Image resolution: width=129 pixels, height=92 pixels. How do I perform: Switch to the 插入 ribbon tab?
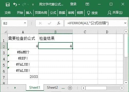(29, 13)
